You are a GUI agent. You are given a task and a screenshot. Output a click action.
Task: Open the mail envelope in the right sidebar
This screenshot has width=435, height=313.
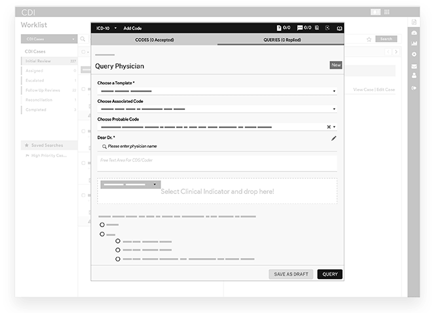click(414, 66)
